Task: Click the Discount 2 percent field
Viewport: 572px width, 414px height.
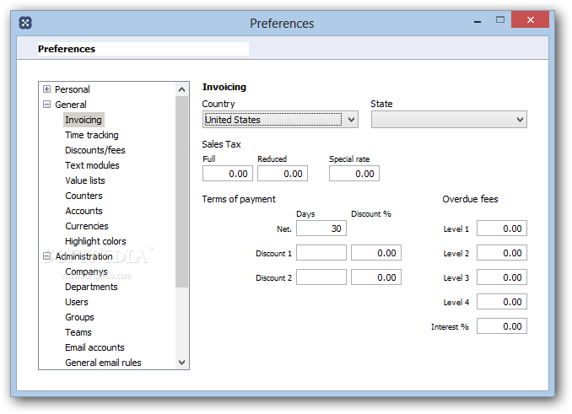Action: tap(376, 277)
